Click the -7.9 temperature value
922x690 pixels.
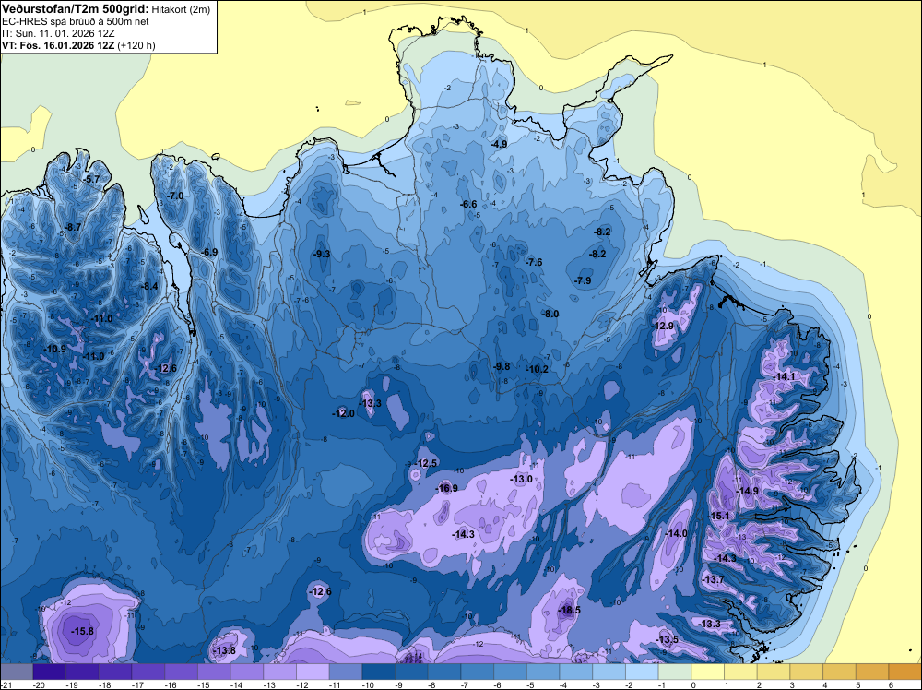583,280
